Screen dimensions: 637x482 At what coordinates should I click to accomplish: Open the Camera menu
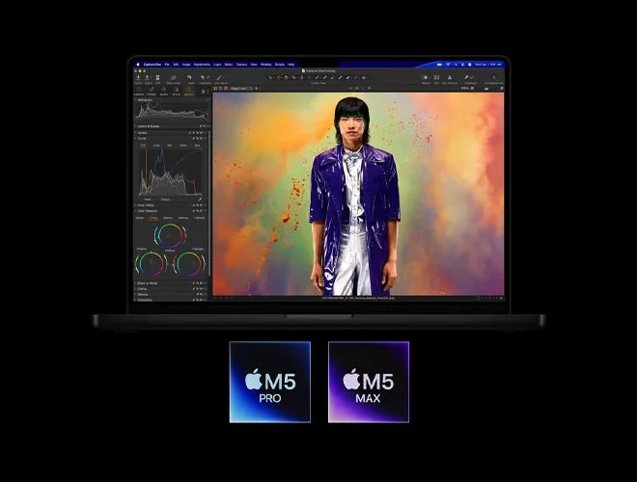(241, 65)
